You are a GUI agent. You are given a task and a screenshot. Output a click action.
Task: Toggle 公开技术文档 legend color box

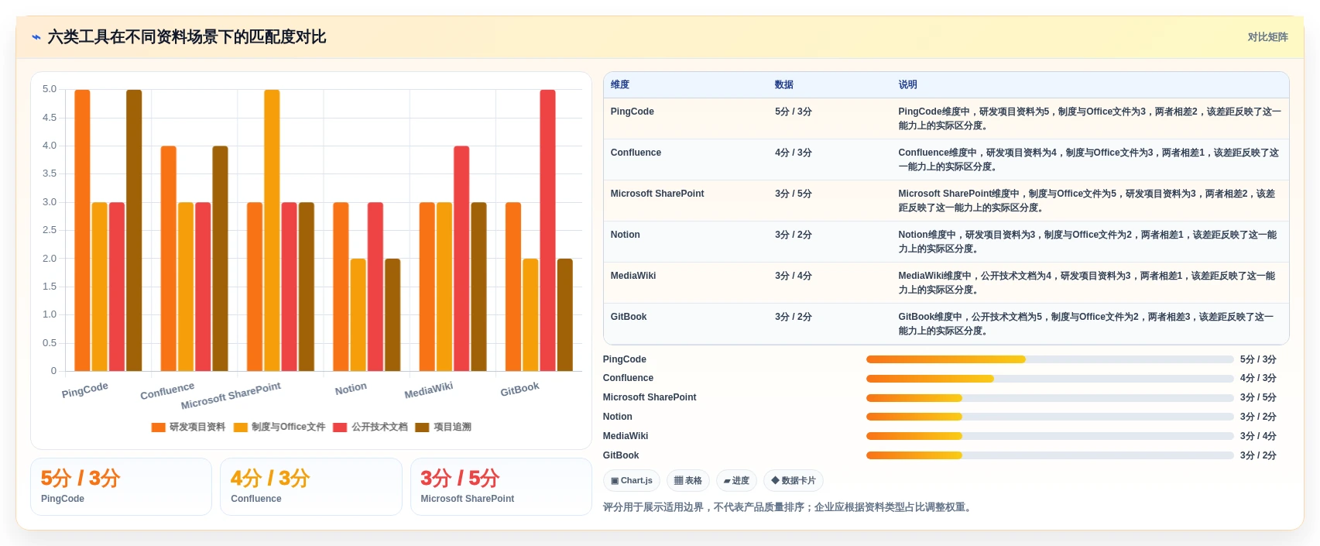click(x=340, y=427)
